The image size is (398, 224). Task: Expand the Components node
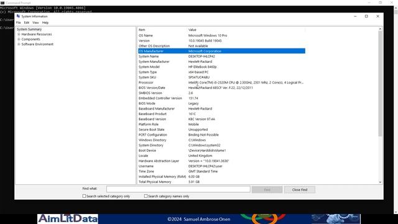coord(19,39)
